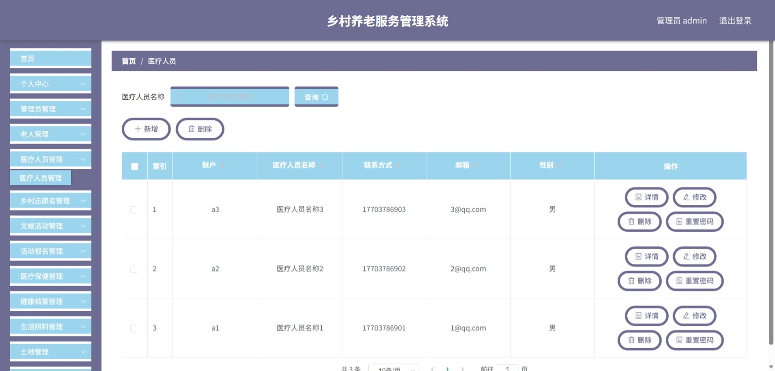Click the icon on row a3's 重置密码
Image resolution: width=775 pixels, height=371 pixels.
click(679, 222)
